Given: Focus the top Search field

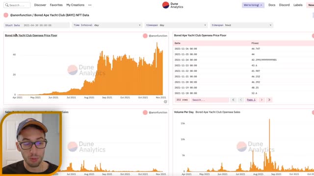Looking at the screenshot, I should 17,5.
